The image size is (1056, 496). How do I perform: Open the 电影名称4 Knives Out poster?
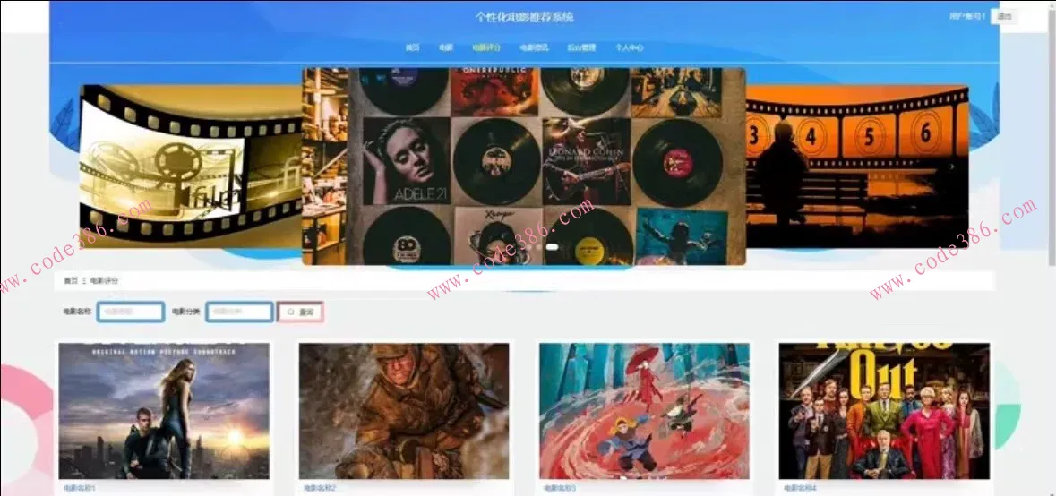point(884,411)
